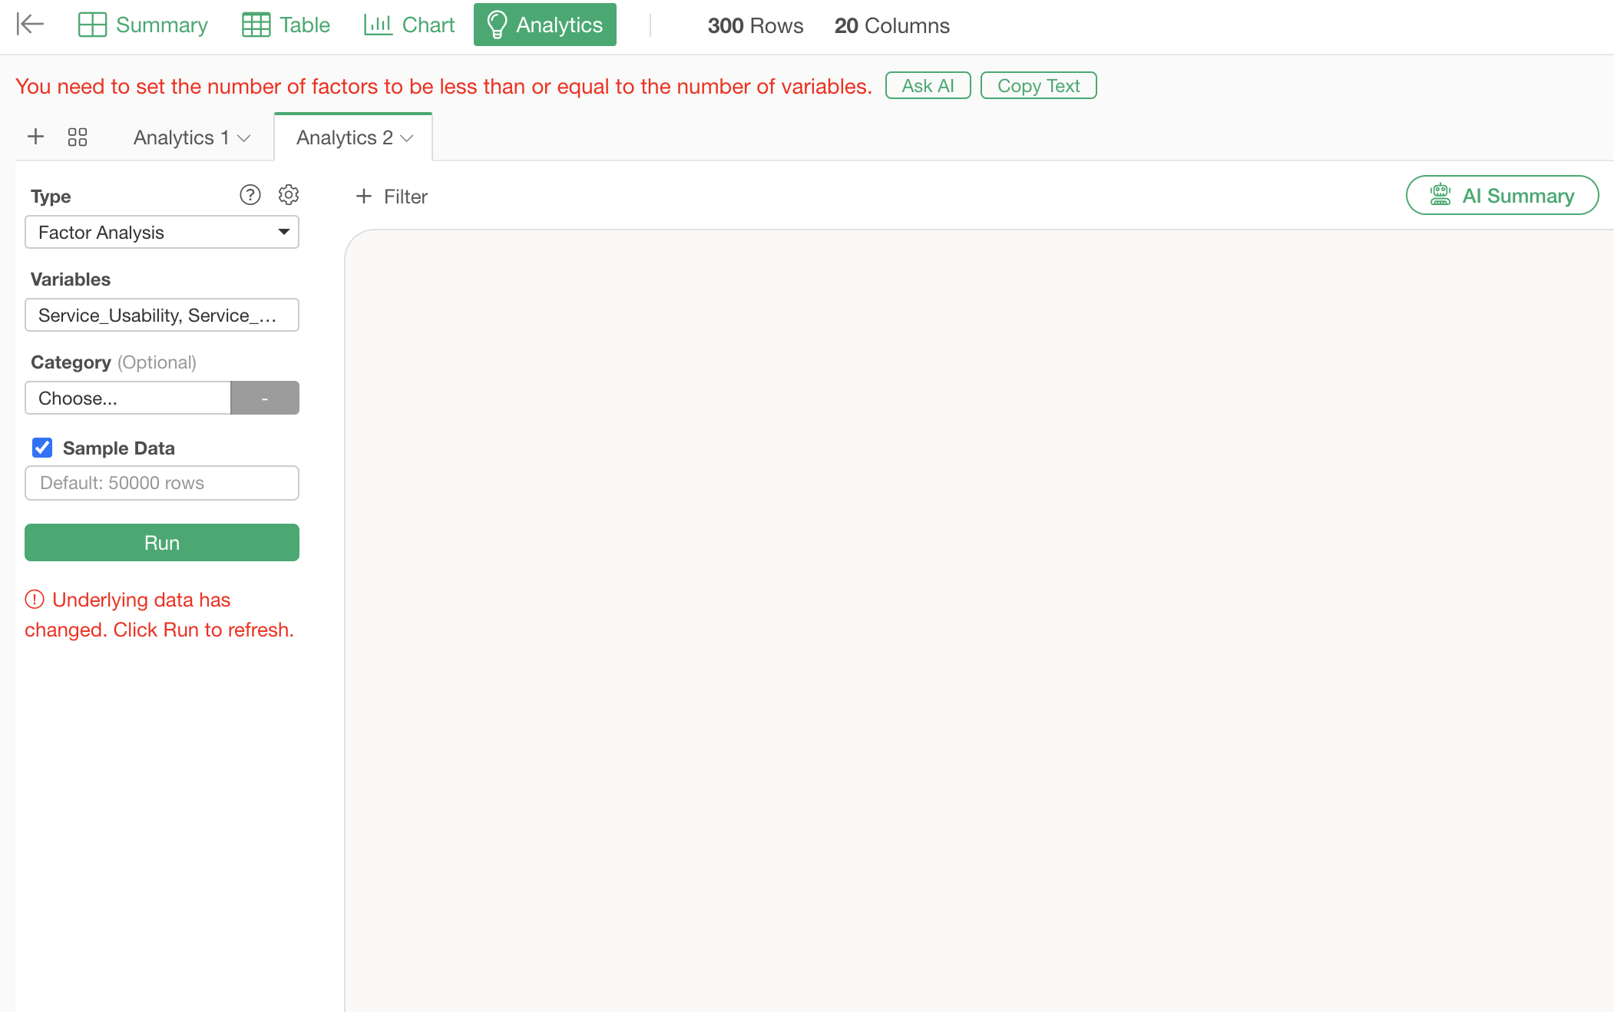Click the Category function button
Screen dimensions: 1614x1012
(265, 398)
